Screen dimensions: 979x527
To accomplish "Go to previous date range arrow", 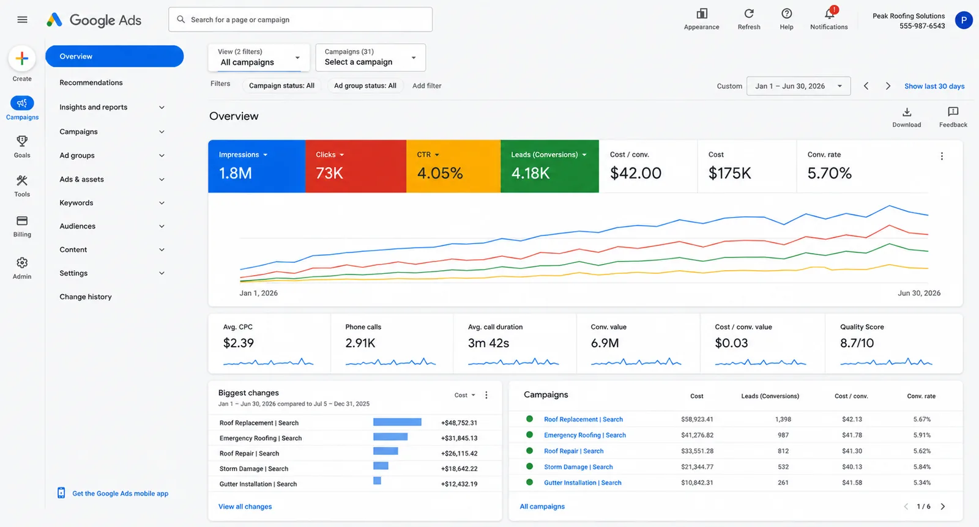I will point(866,86).
